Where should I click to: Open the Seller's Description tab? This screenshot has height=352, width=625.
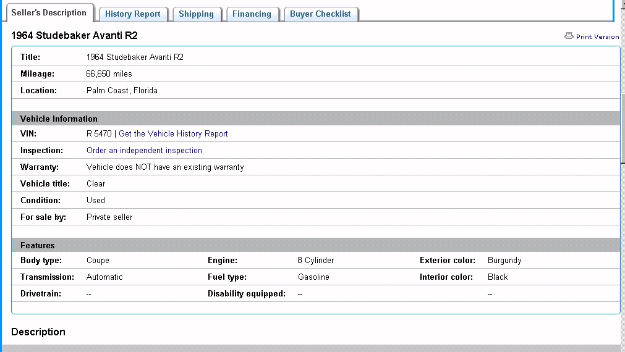[x=49, y=13]
